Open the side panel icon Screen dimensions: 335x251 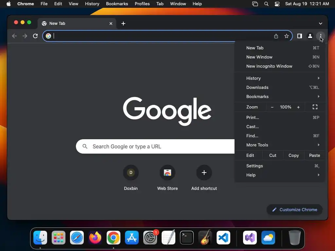click(300, 36)
